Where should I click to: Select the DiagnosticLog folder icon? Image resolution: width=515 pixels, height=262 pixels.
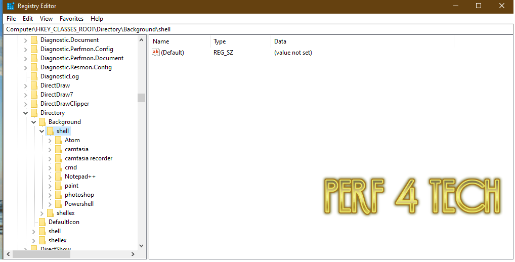(x=34, y=76)
